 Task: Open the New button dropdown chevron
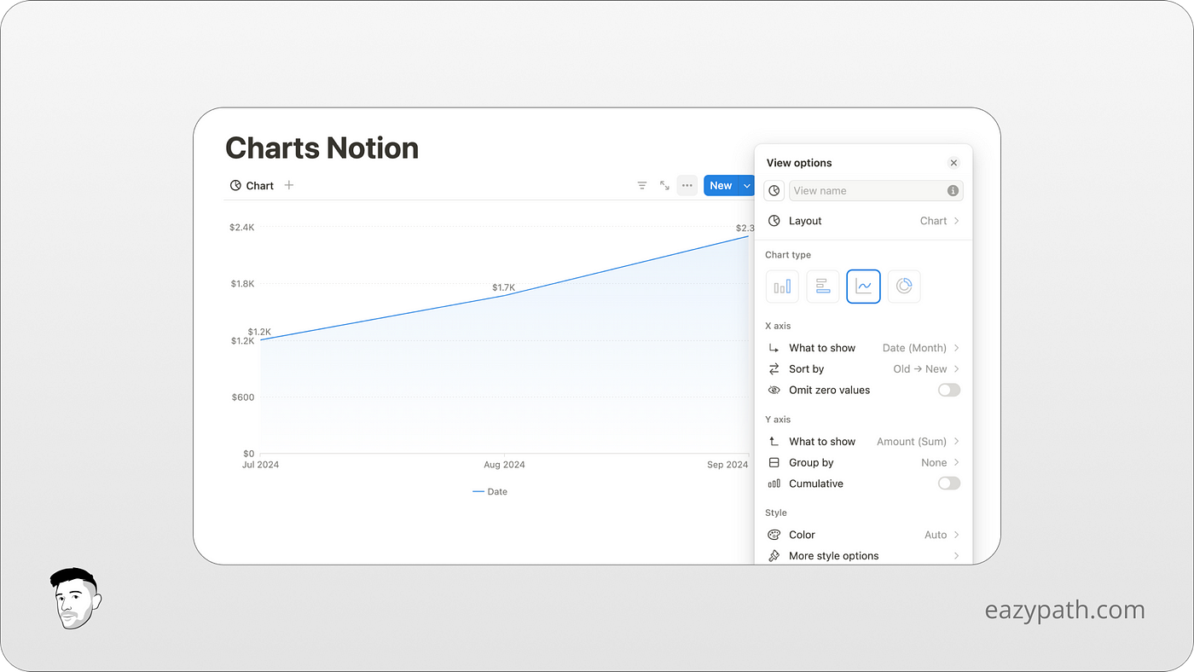click(x=746, y=185)
